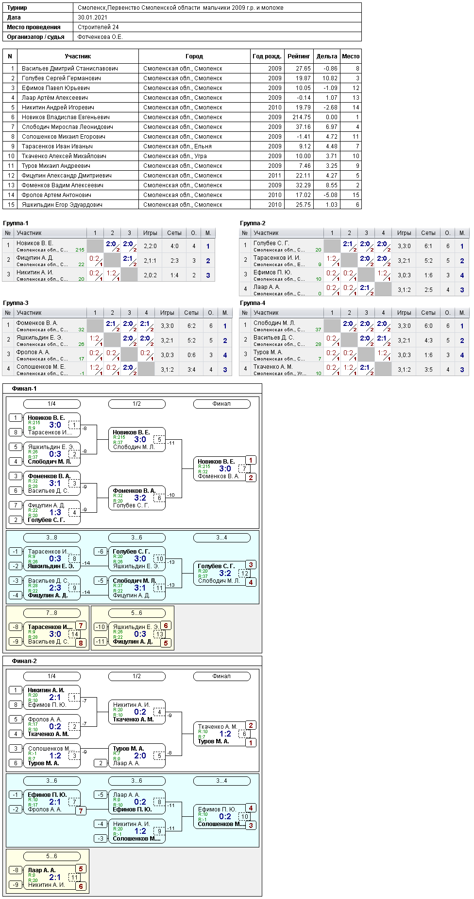The image size is (474, 899).
Task: Click the Дельта column header
Action: pyautogui.click(x=326, y=56)
